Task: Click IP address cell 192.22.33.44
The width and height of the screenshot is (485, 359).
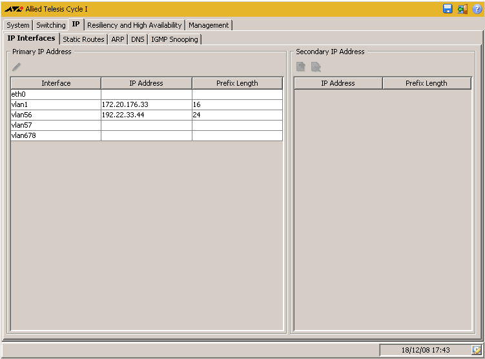Action: point(147,115)
